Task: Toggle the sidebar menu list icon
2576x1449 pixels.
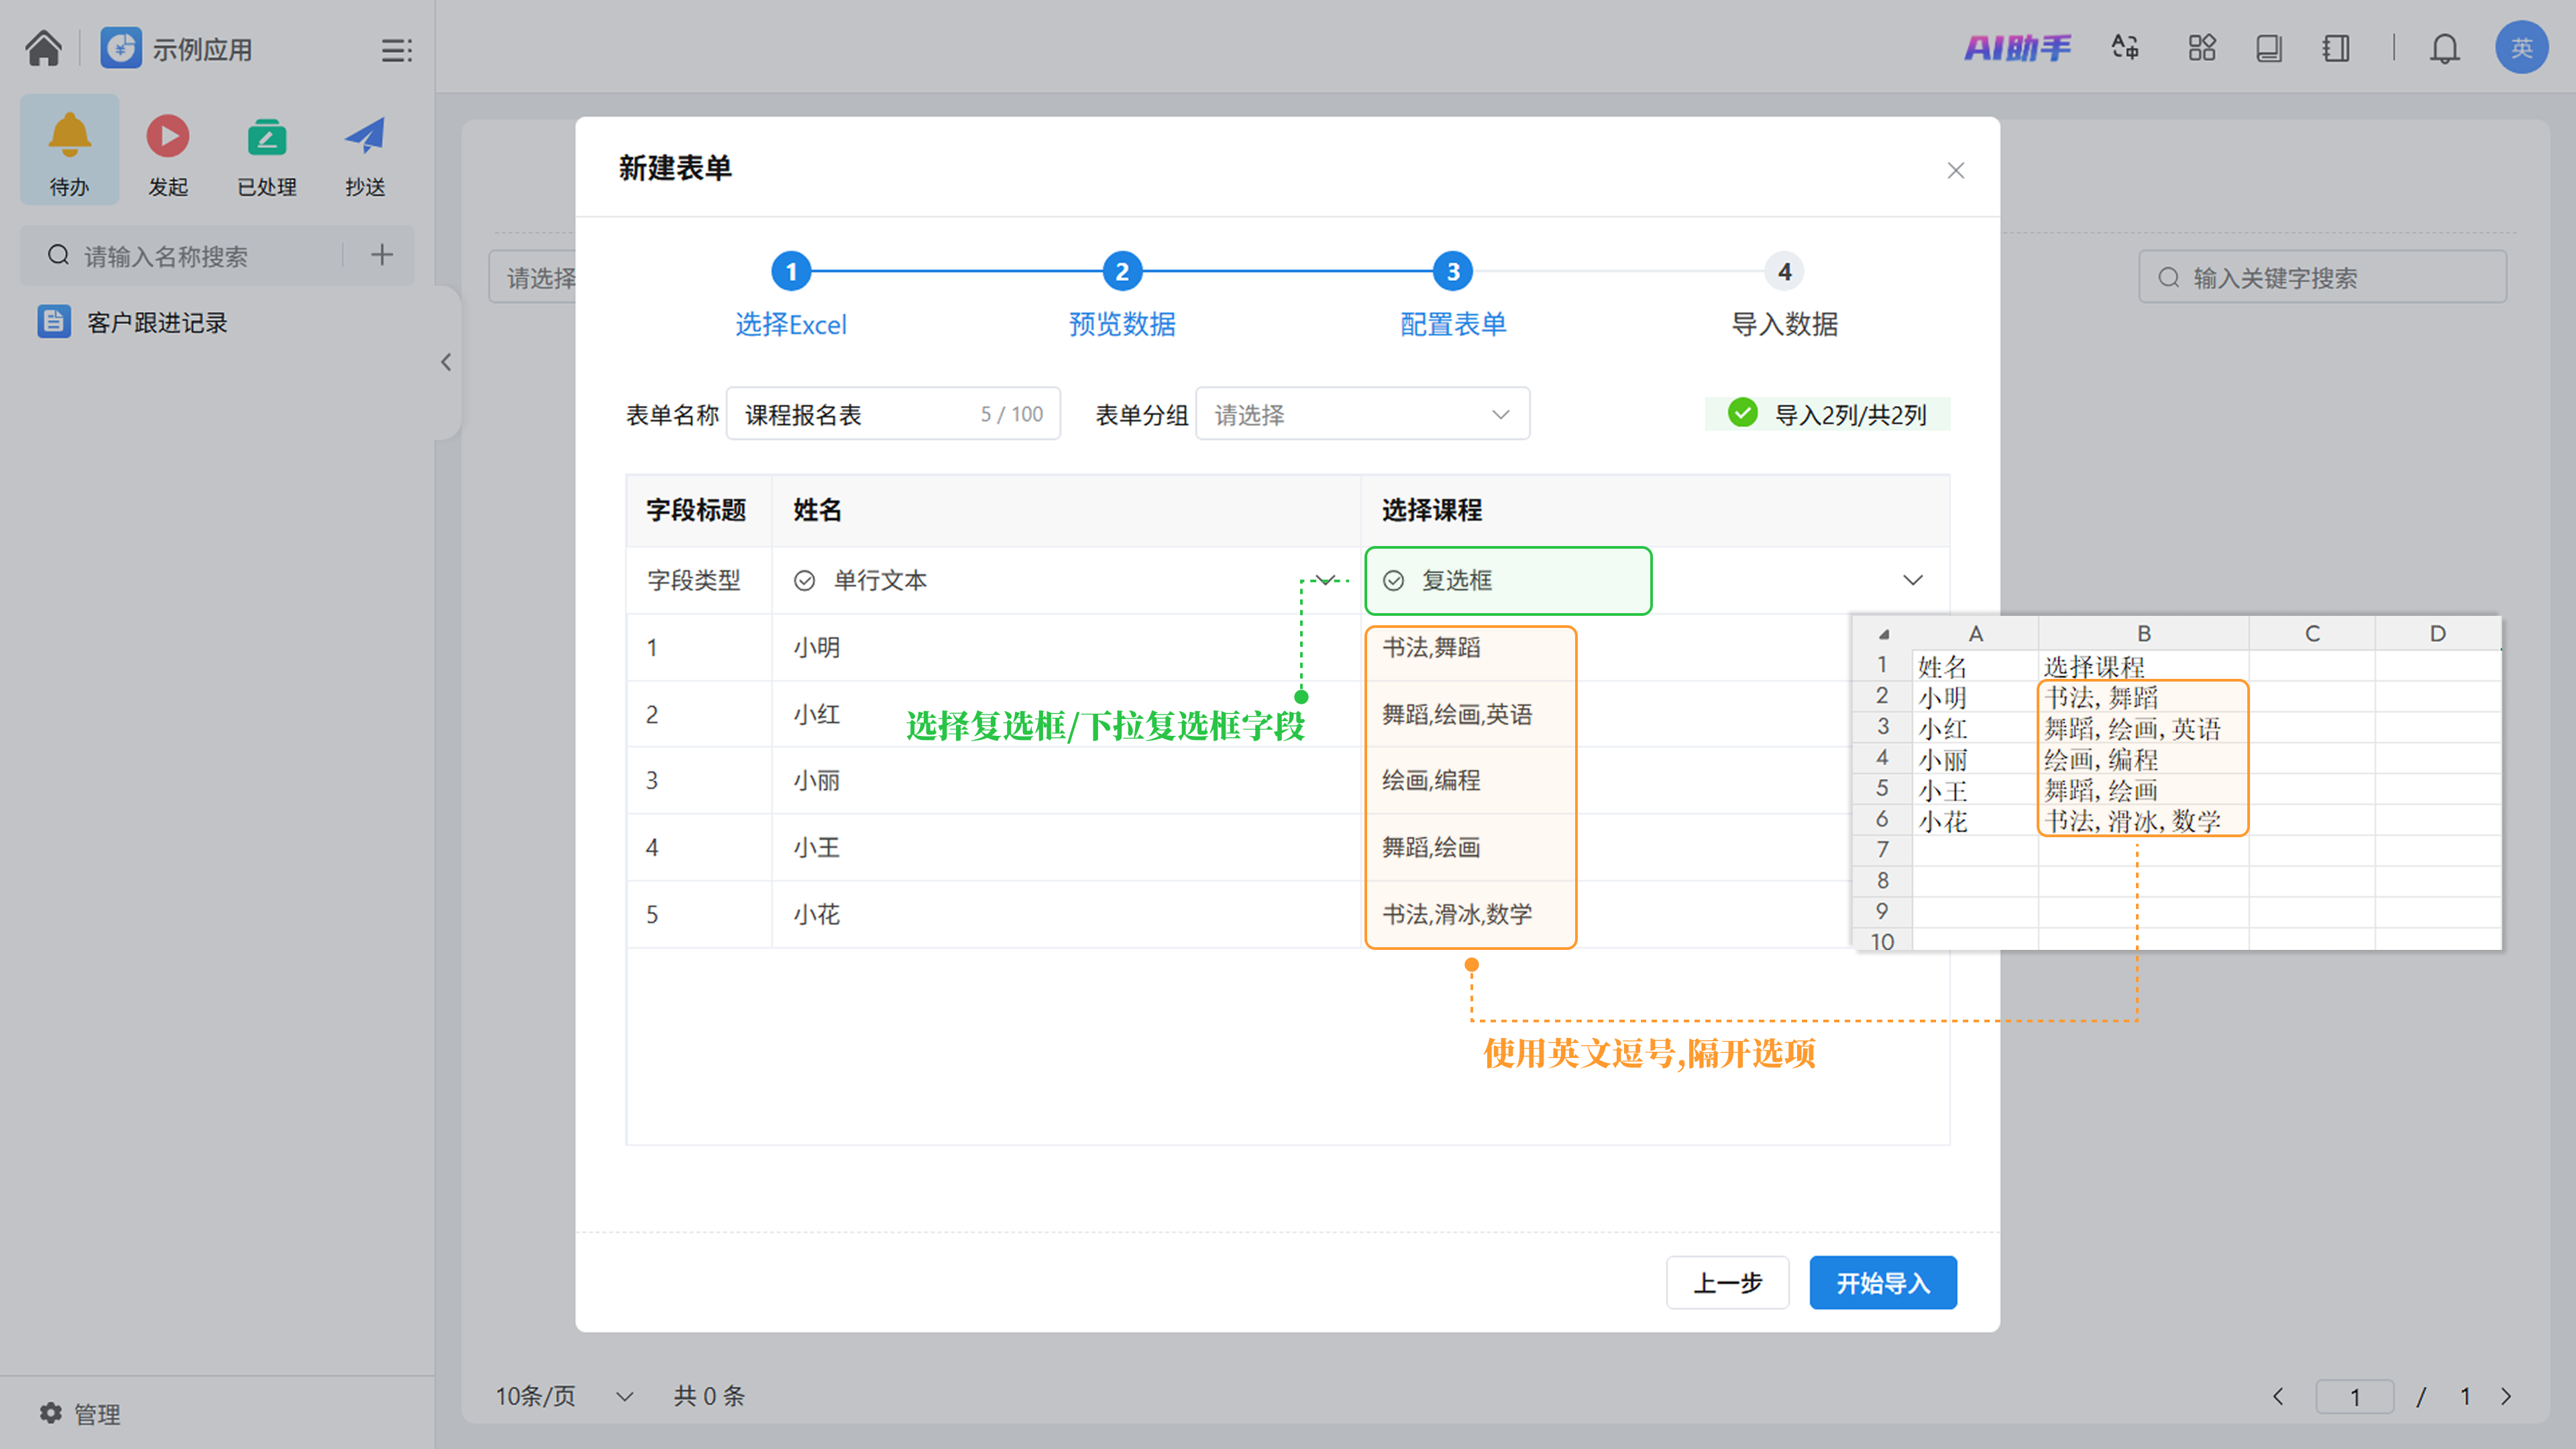Action: pyautogui.click(x=396, y=50)
